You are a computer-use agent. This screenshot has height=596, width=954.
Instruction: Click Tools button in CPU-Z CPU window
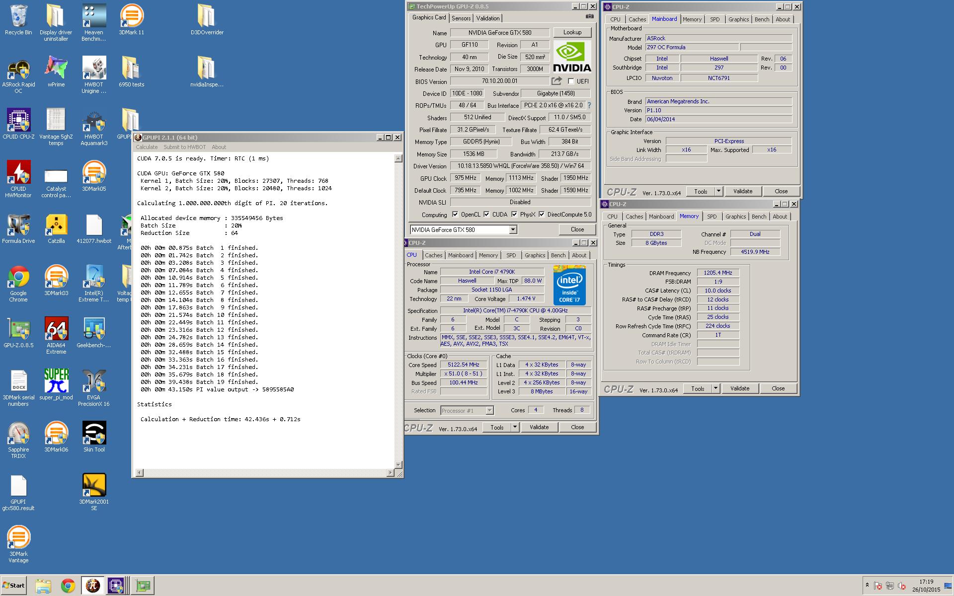coord(497,427)
